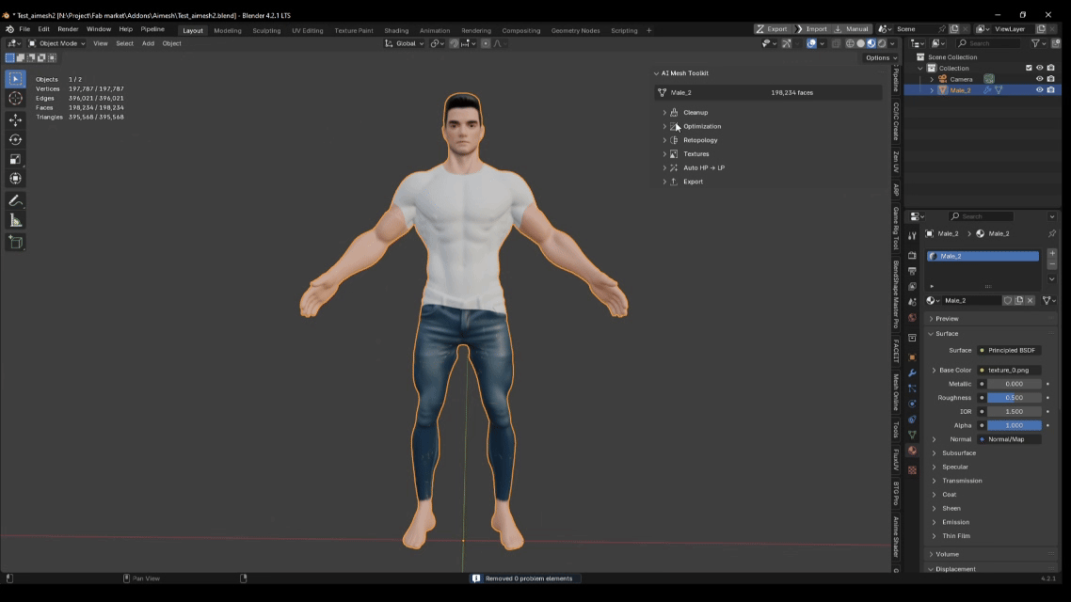1071x602 pixels.
Task: Select the Move tool
Action: click(x=16, y=120)
